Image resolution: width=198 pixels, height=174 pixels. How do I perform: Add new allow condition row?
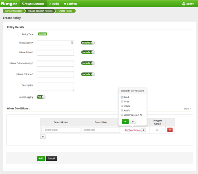[x=43, y=137]
